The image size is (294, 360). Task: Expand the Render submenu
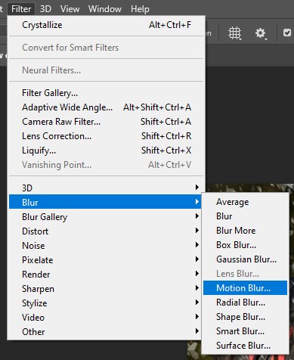click(106, 274)
